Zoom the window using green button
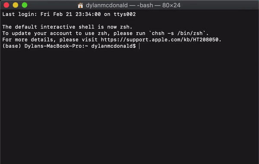Image resolution: width=259 pixels, height=164 pixels. point(25,5)
